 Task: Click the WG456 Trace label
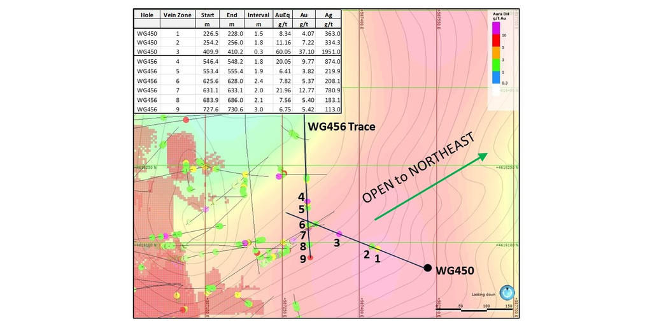click(x=342, y=127)
